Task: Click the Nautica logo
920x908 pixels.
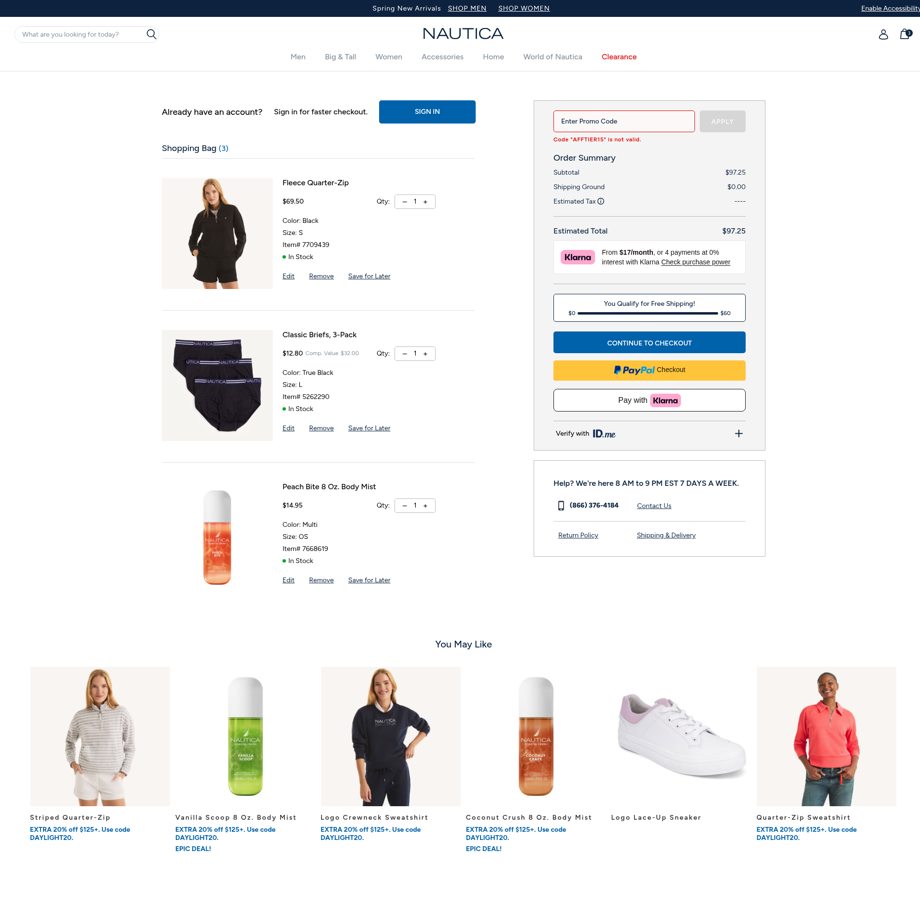Action: pos(463,33)
